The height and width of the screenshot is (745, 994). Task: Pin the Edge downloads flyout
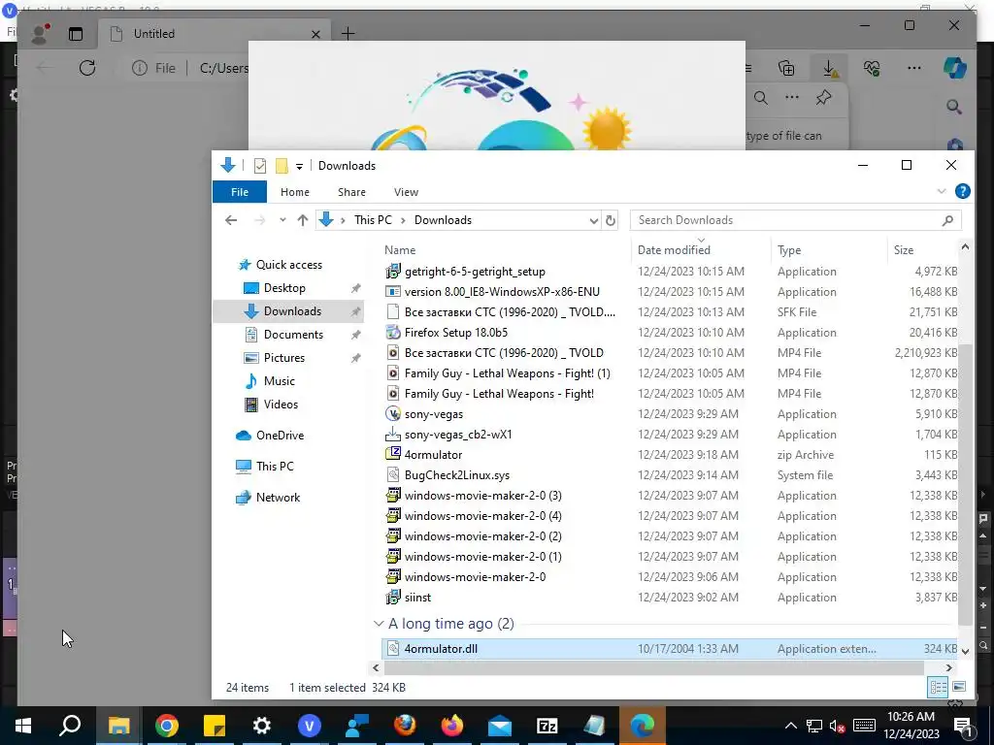[823, 98]
